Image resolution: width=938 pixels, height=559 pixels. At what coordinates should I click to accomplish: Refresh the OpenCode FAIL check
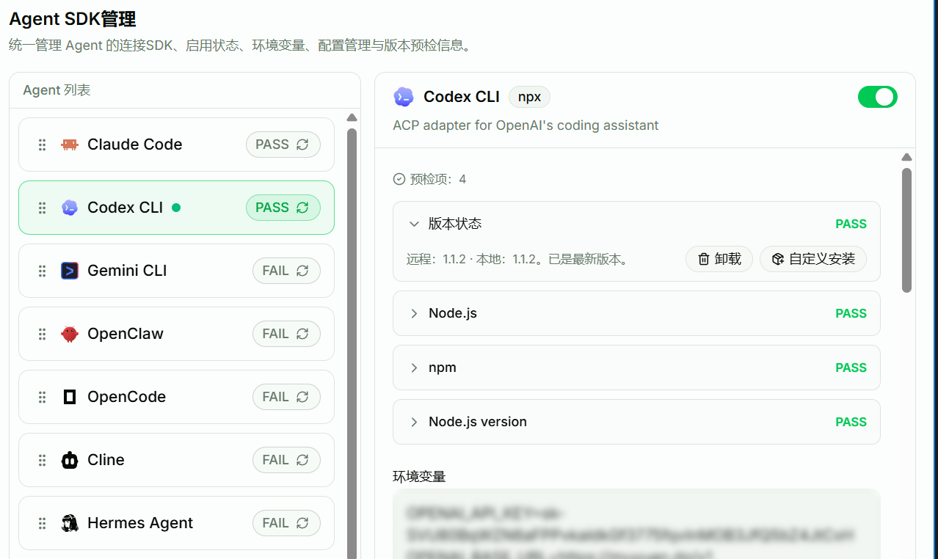point(302,397)
